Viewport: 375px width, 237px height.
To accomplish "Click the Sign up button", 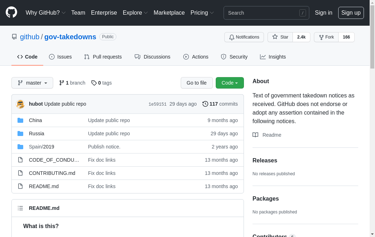I will point(351,12).
